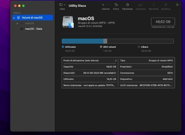Image resolution: width=185 pixels, height=135 pixels.
Task: Click the macOS volume name heading
Action: click(86, 19)
